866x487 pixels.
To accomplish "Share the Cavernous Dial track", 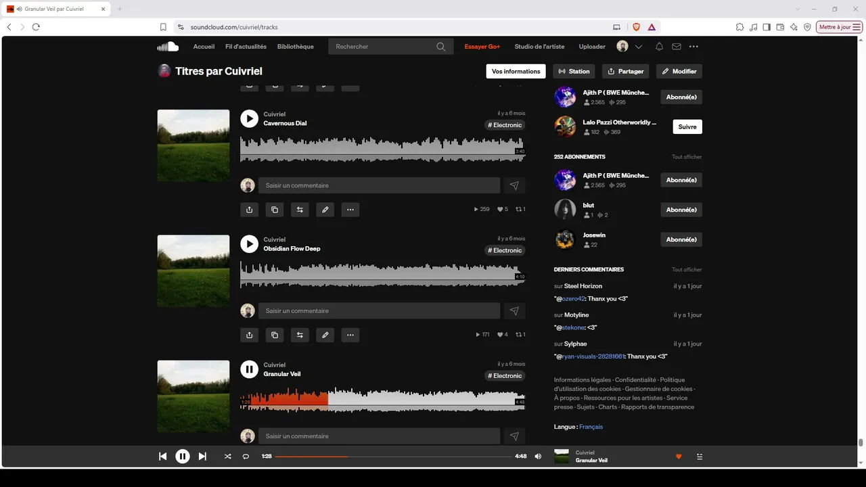I will (250, 210).
